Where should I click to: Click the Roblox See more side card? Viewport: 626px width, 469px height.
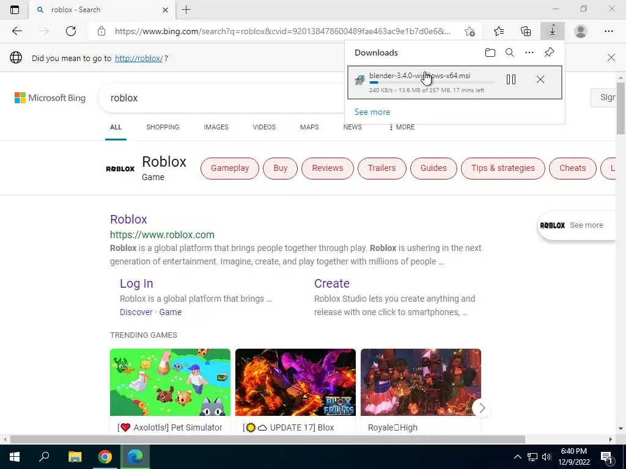click(577, 225)
